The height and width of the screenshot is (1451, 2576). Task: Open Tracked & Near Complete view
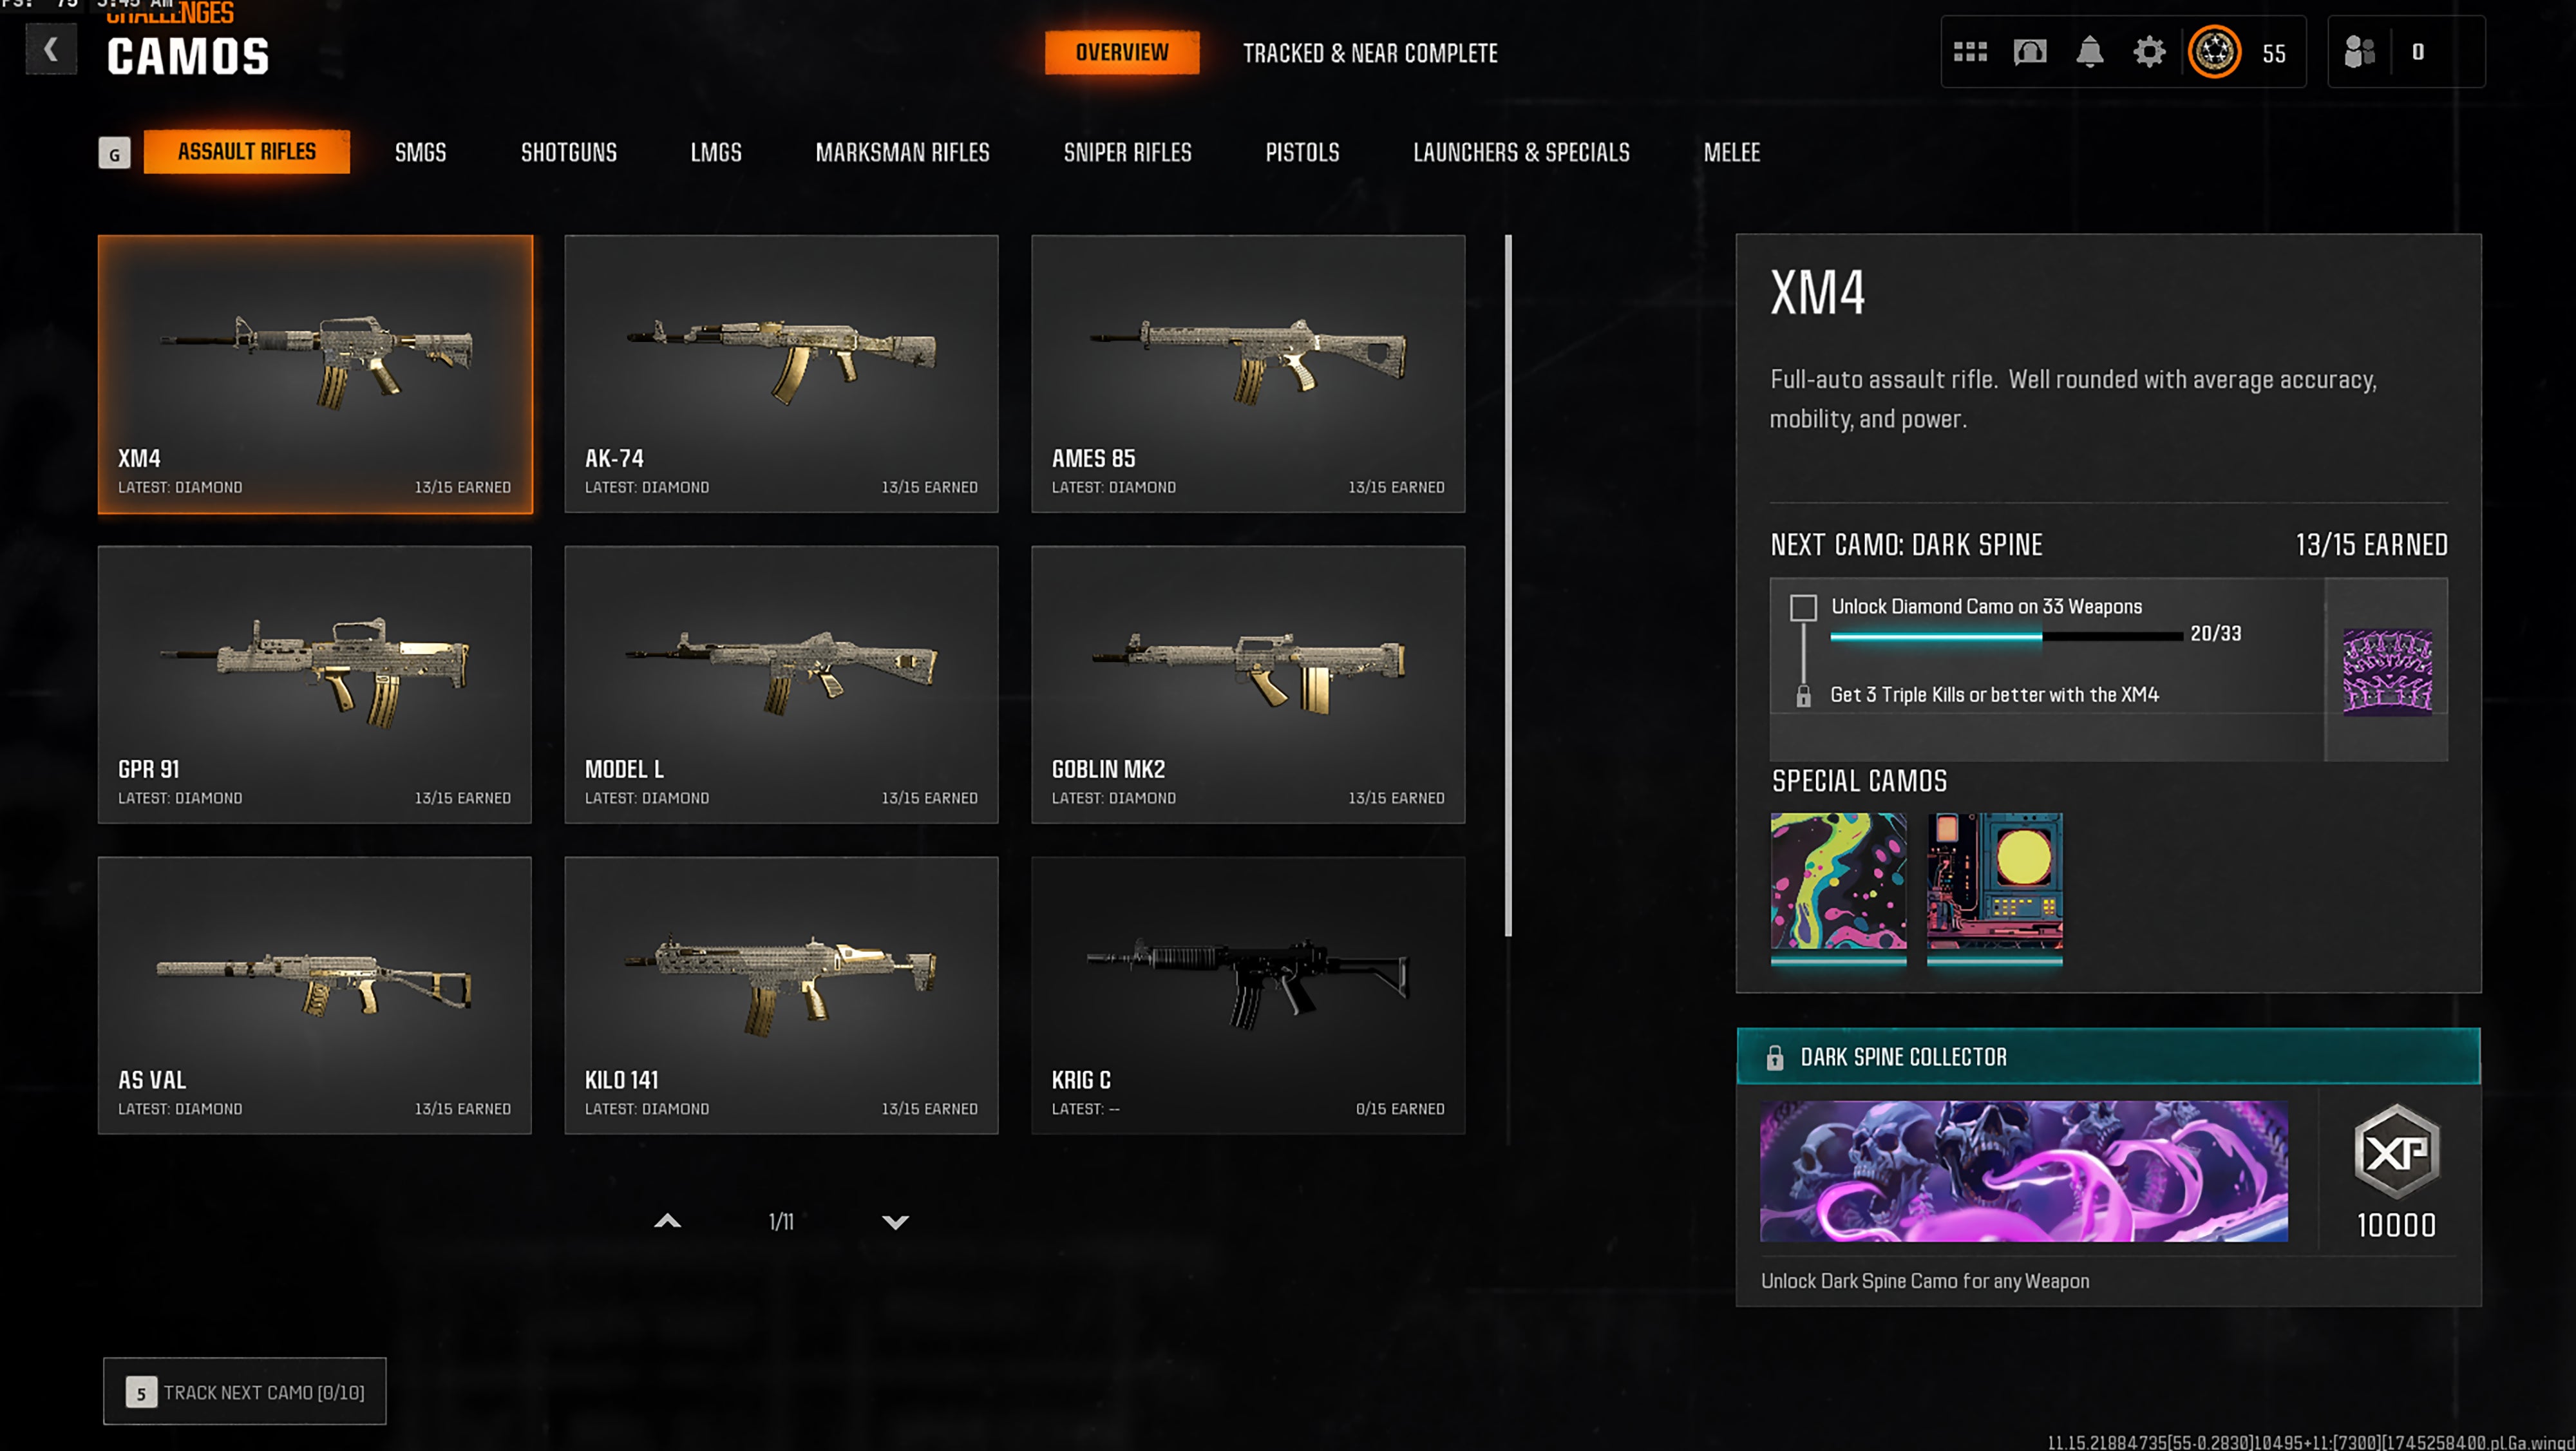click(x=1370, y=53)
